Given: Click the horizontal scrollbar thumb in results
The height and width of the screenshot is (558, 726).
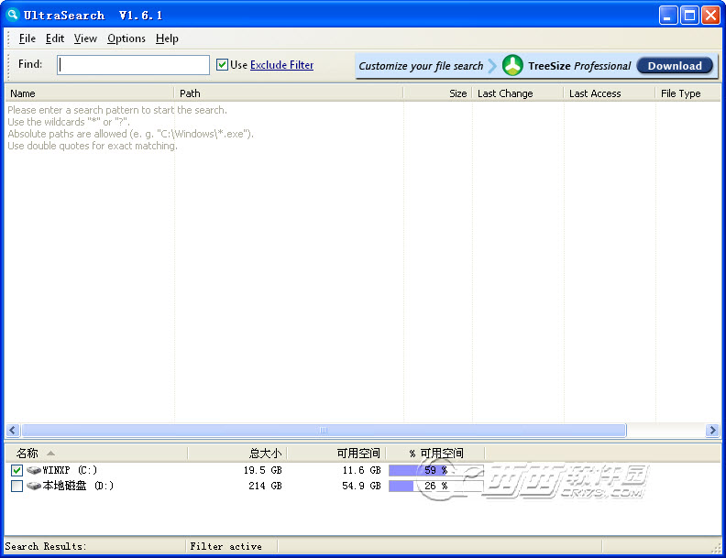Looking at the screenshot, I should (323, 430).
